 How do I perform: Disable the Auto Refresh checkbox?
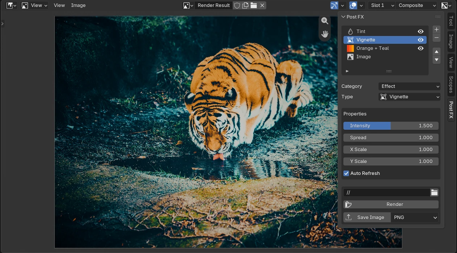click(346, 173)
